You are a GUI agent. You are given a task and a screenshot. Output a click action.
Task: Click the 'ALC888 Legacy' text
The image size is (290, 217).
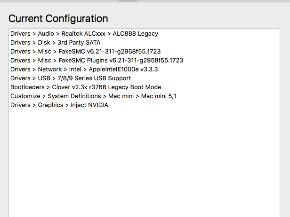[136, 34]
